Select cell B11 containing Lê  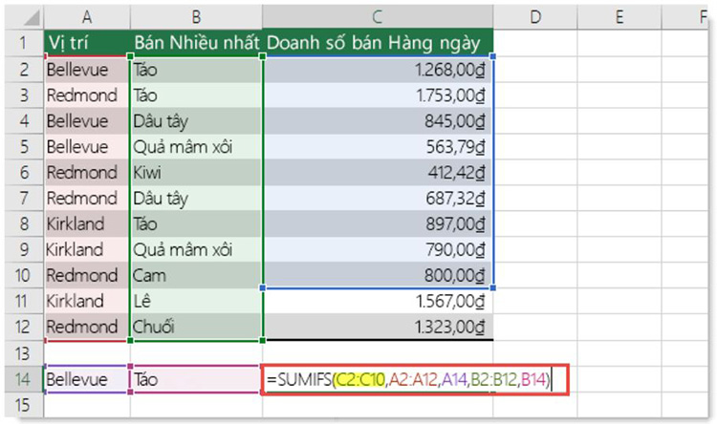pyautogui.click(x=196, y=301)
